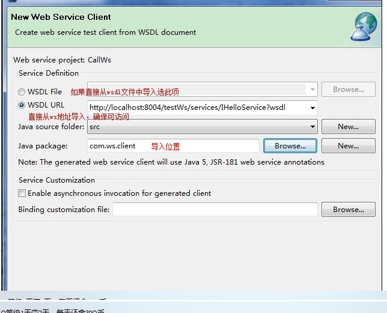The height and width of the screenshot is (313, 387).
Task: Click New next to Java source folder
Action: pos(348,127)
